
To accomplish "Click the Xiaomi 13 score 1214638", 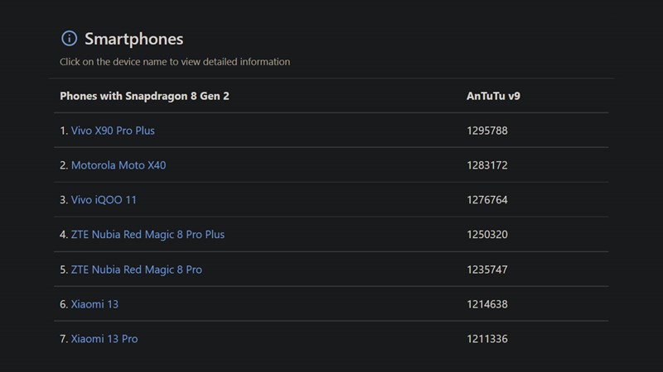I will click(x=487, y=304).
